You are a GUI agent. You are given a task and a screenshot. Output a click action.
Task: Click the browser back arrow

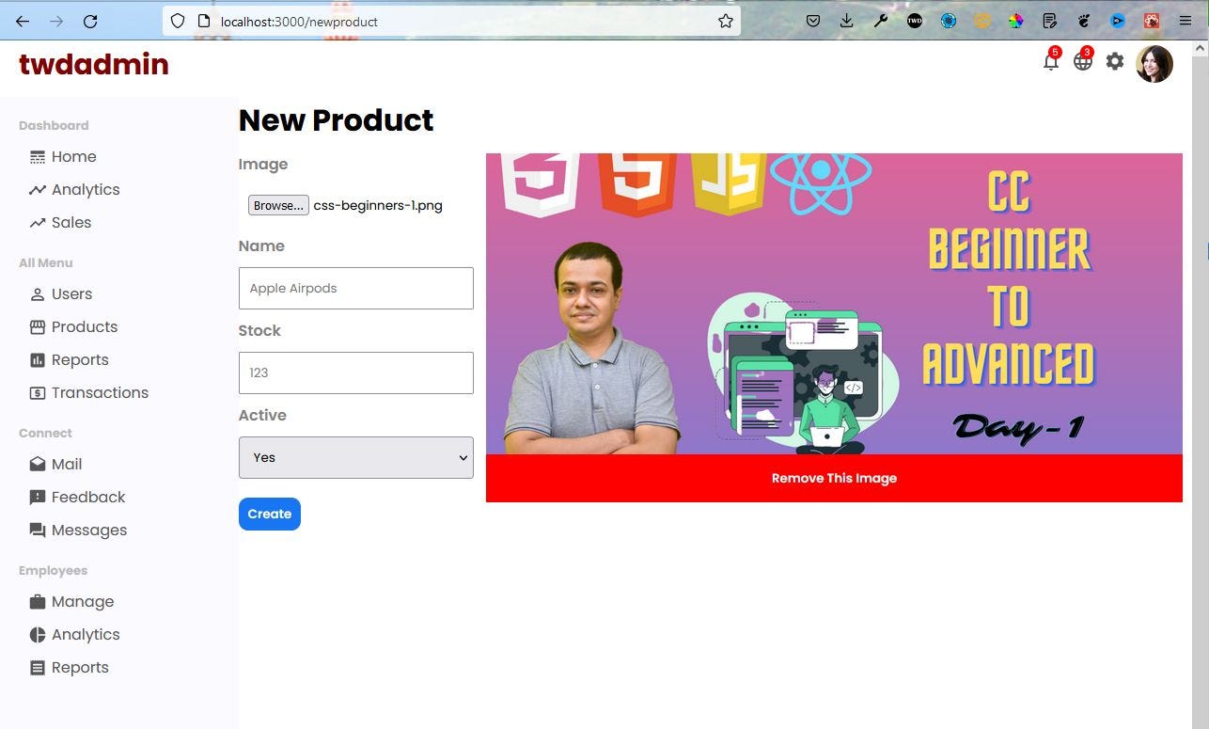(23, 21)
